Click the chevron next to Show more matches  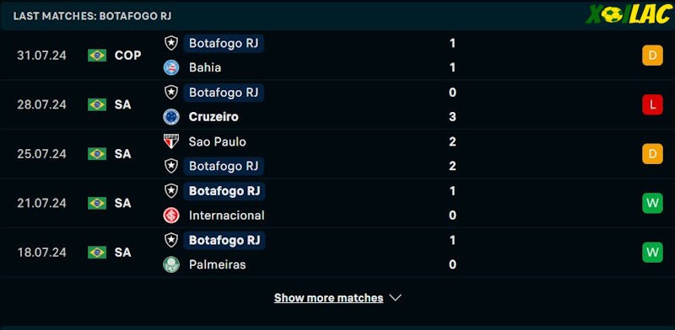395,297
